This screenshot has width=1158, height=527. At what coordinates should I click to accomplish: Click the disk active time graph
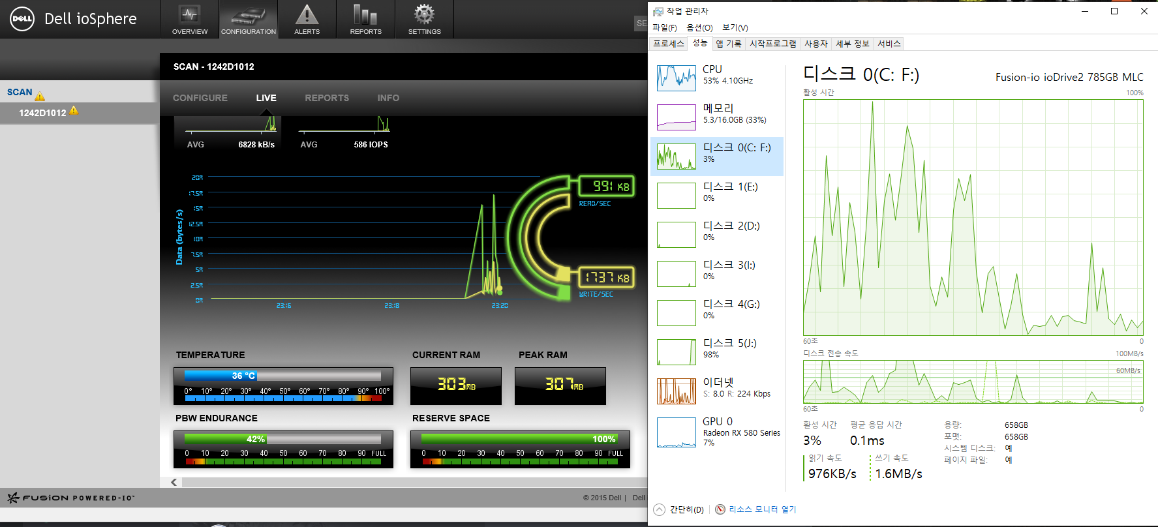[973, 217]
